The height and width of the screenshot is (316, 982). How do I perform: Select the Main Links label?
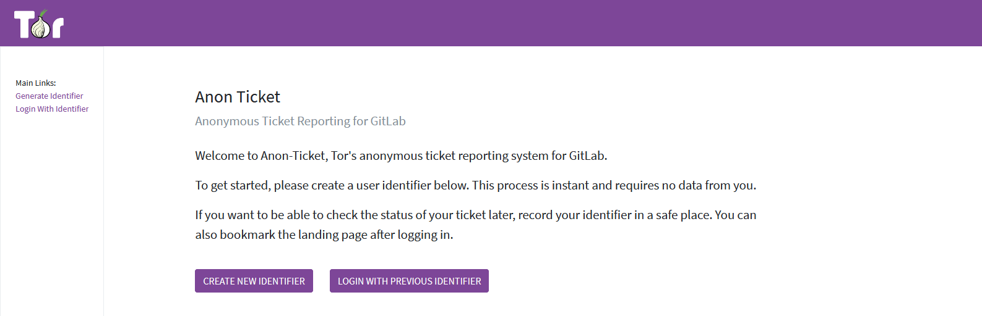coord(36,83)
